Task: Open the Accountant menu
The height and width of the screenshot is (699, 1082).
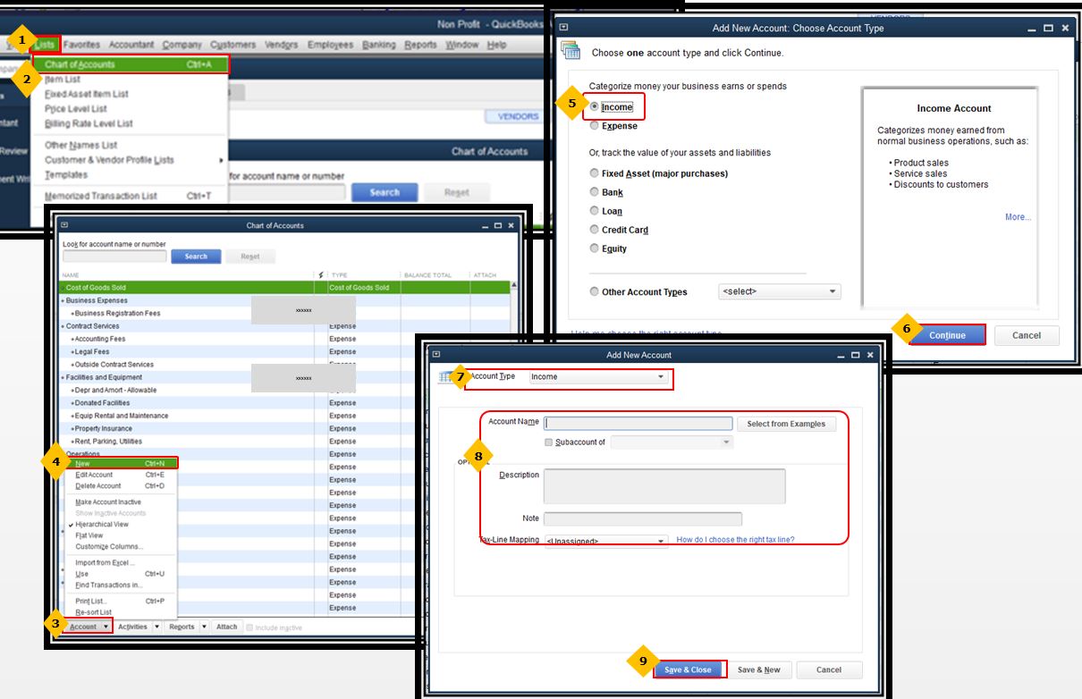Action: (131, 45)
